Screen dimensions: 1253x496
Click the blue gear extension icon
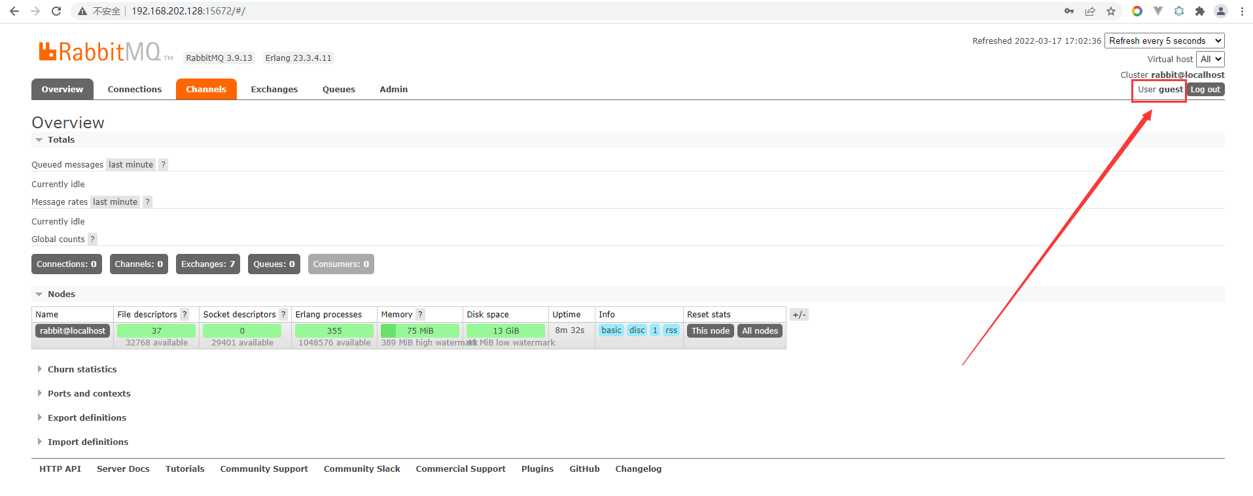click(1179, 11)
